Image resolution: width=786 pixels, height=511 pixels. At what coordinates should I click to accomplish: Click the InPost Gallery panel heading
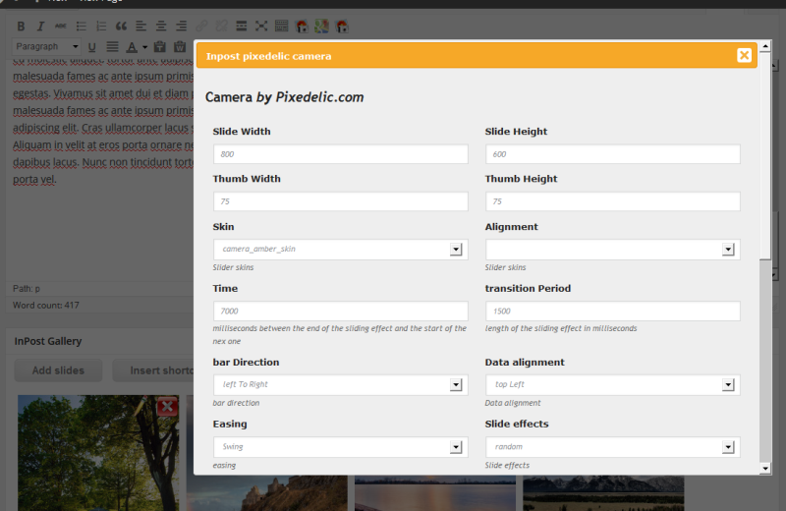(x=48, y=341)
